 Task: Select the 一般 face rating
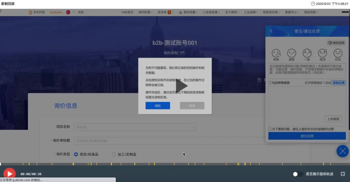point(307,55)
